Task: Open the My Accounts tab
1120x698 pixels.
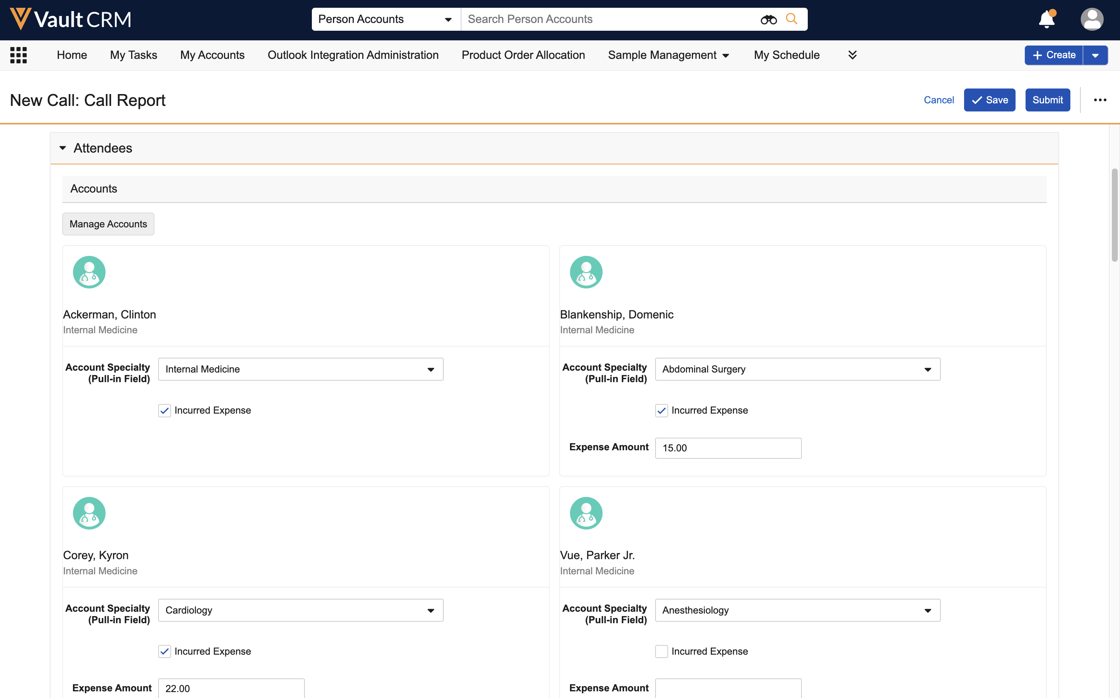Action: 212,55
